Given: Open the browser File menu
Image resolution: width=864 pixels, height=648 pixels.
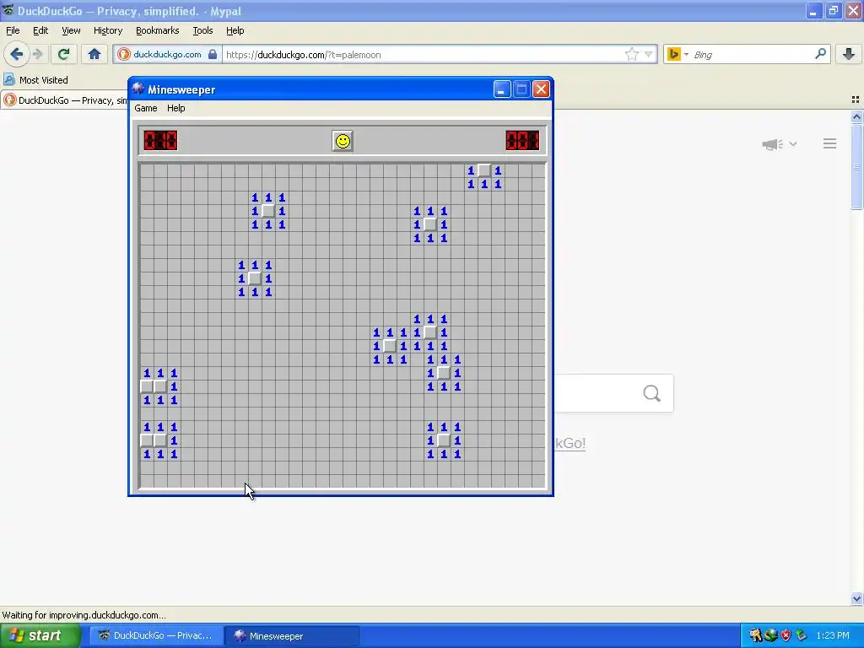Looking at the screenshot, I should [x=13, y=30].
